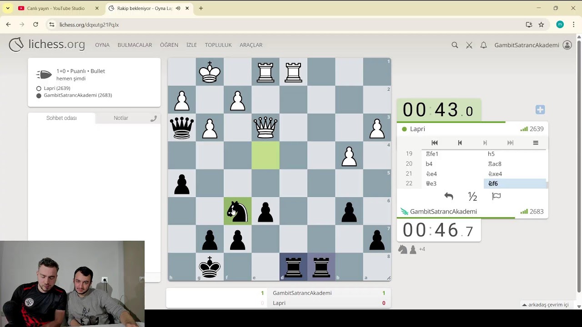
Task: Give the opponent more time with plus button
Action: click(540, 109)
